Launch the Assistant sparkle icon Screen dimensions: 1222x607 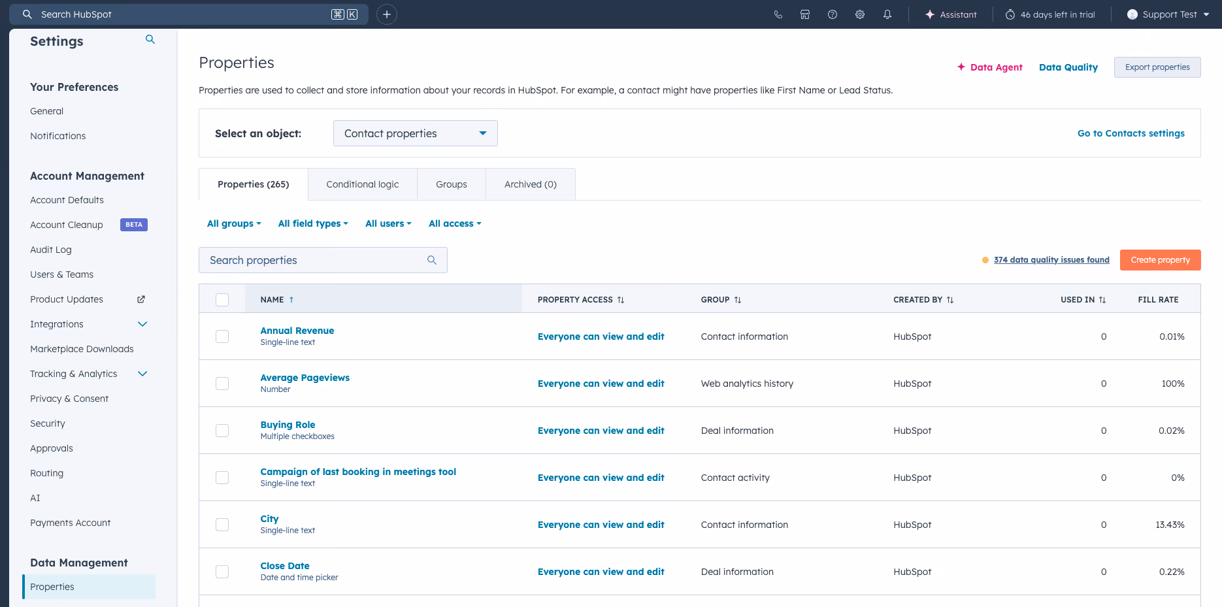931,14
